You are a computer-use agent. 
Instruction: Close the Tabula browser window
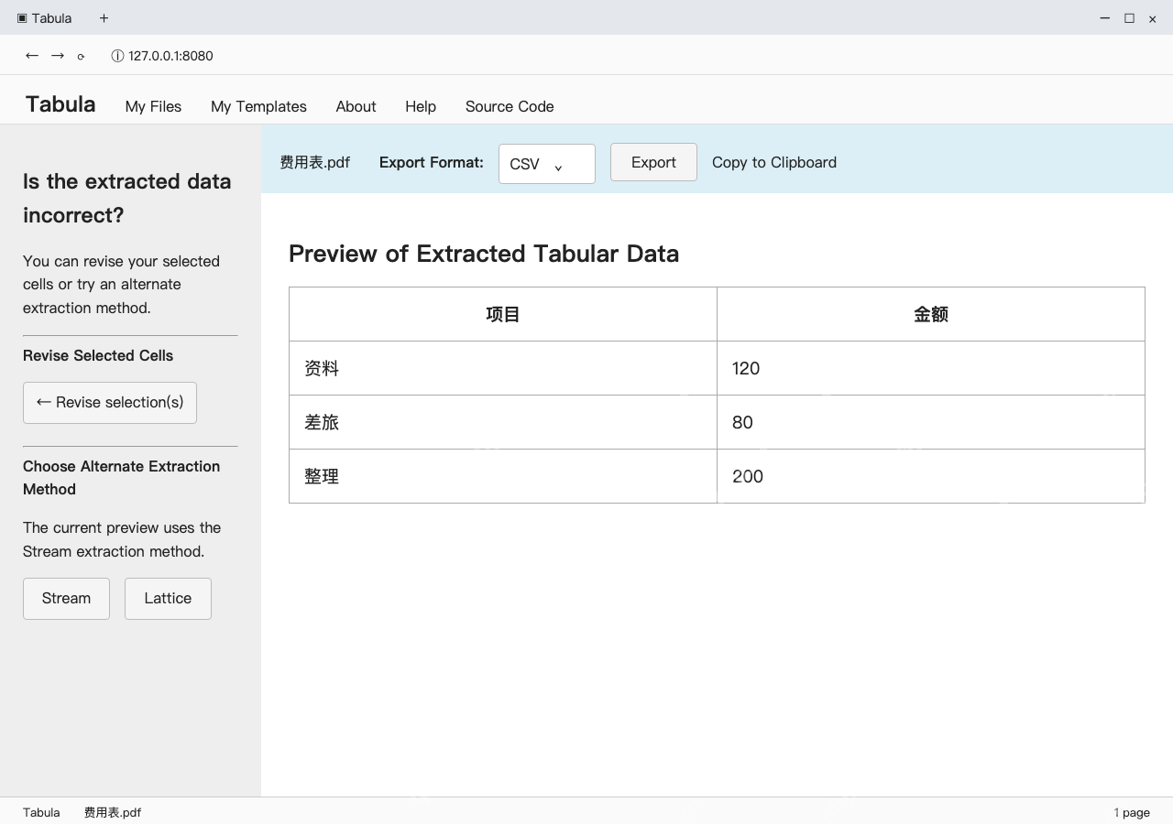tap(1153, 18)
